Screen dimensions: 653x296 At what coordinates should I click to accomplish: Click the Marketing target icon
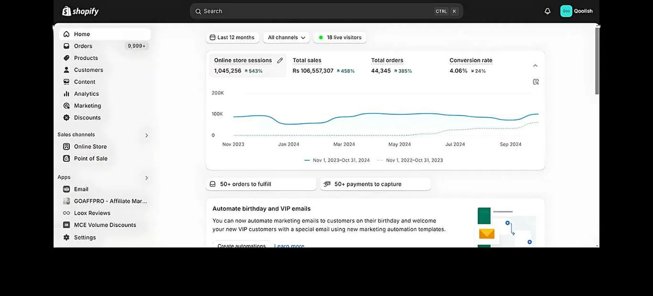pos(66,106)
